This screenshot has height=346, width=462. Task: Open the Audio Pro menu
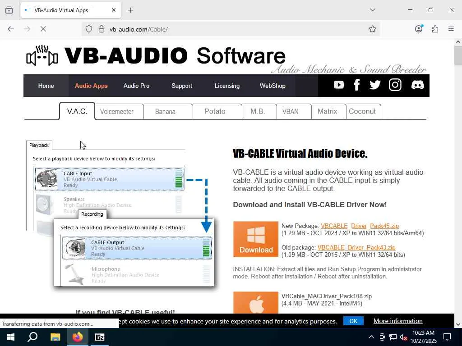pyautogui.click(x=136, y=86)
